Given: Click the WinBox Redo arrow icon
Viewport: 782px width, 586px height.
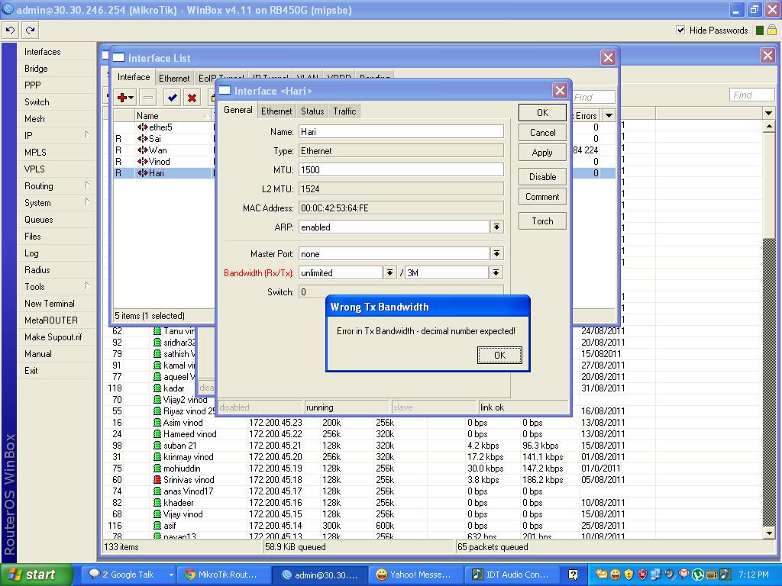Looking at the screenshot, I should 30,30.
